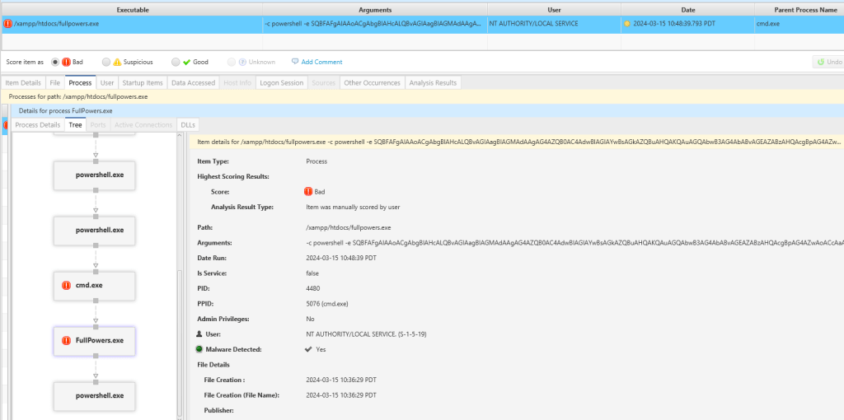The image size is (844, 420).
Task: Open the DLLs sub-tab
Action: (189, 124)
